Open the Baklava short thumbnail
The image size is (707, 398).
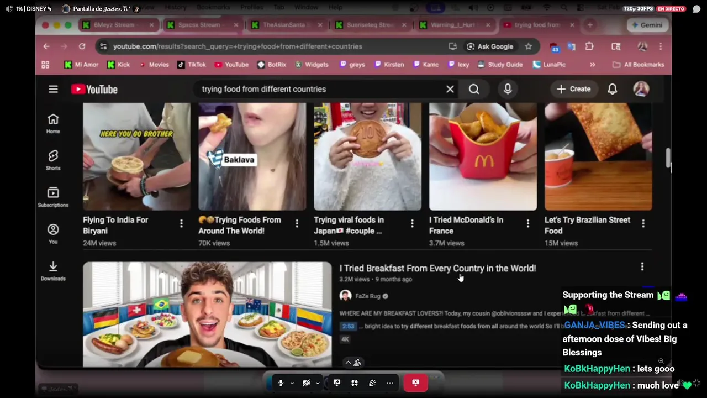[252, 156]
